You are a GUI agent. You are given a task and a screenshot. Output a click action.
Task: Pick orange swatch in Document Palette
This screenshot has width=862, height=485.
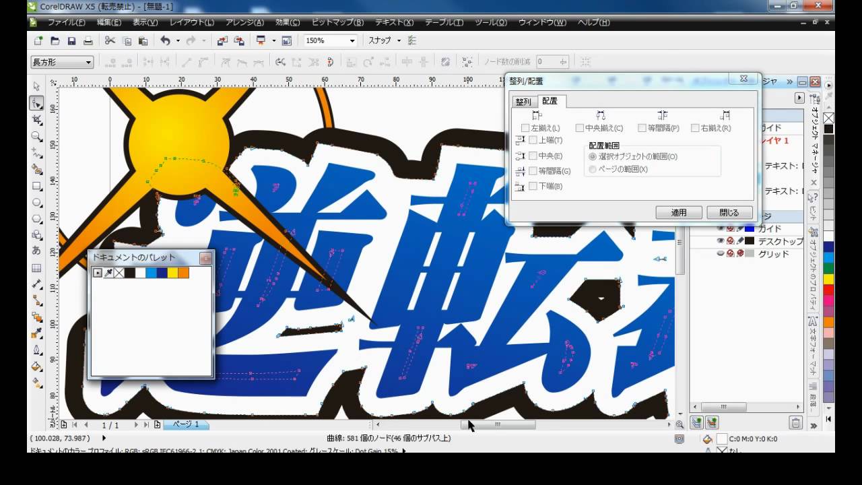pyautogui.click(x=184, y=273)
